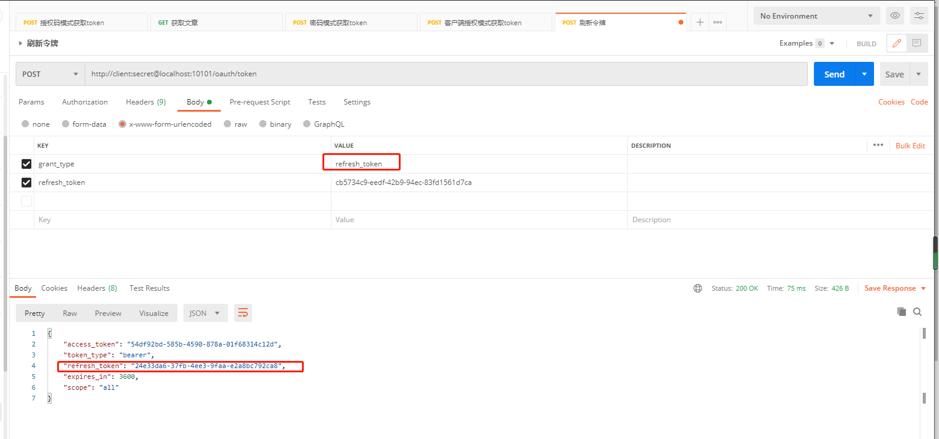This screenshot has width=939, height=439.
Task: Uncheck the grant_type row checkbox
Action: [26, 164]
